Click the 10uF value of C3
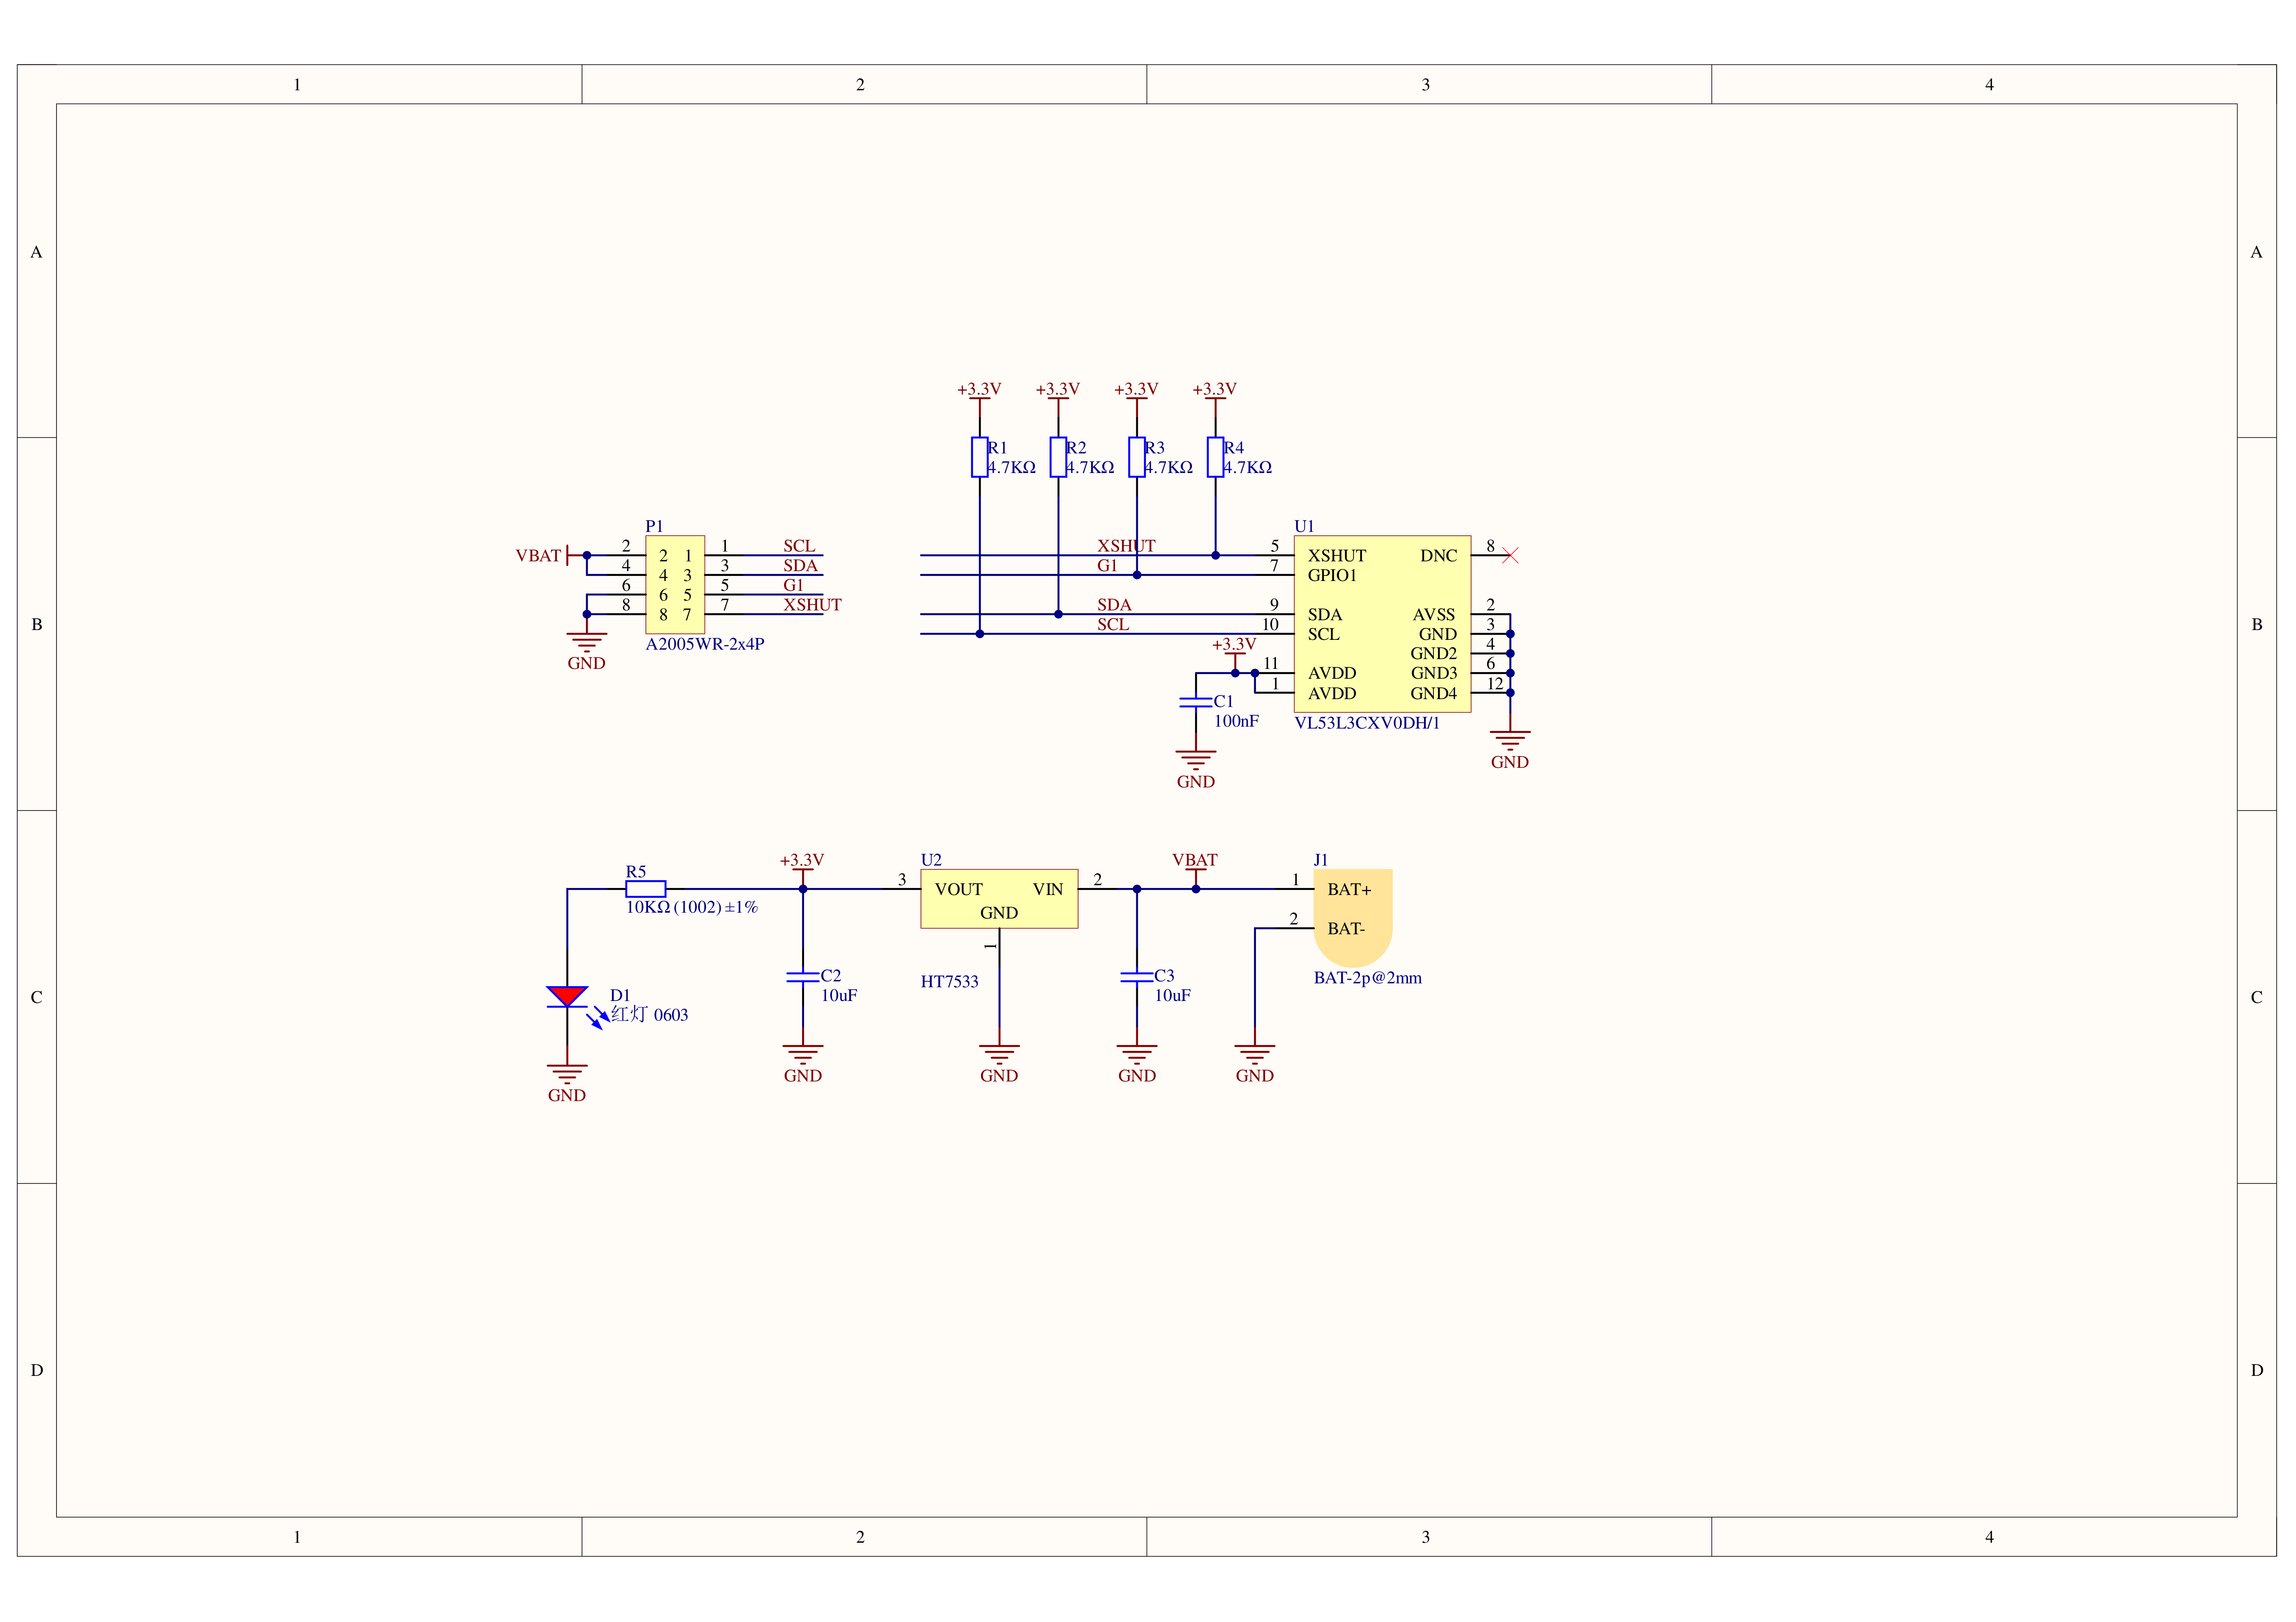The height and width of the screenshot is (1622, 2296). (1173, 996)
